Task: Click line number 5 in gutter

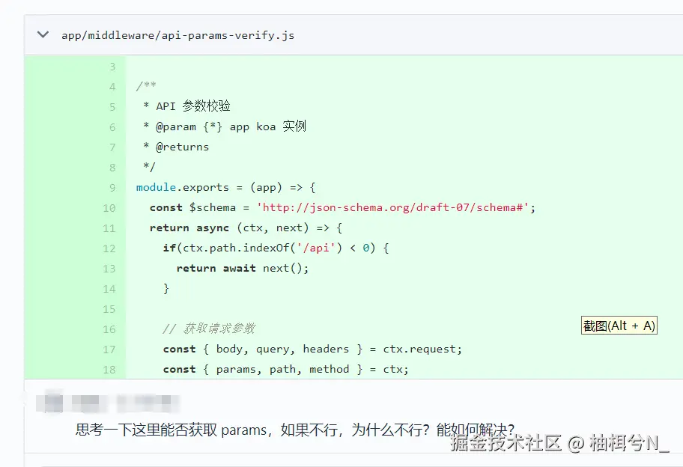Action: [x=112, y=107]
